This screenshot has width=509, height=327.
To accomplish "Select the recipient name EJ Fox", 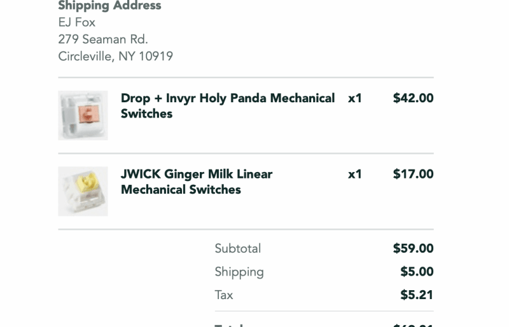I will click(76, 23).
